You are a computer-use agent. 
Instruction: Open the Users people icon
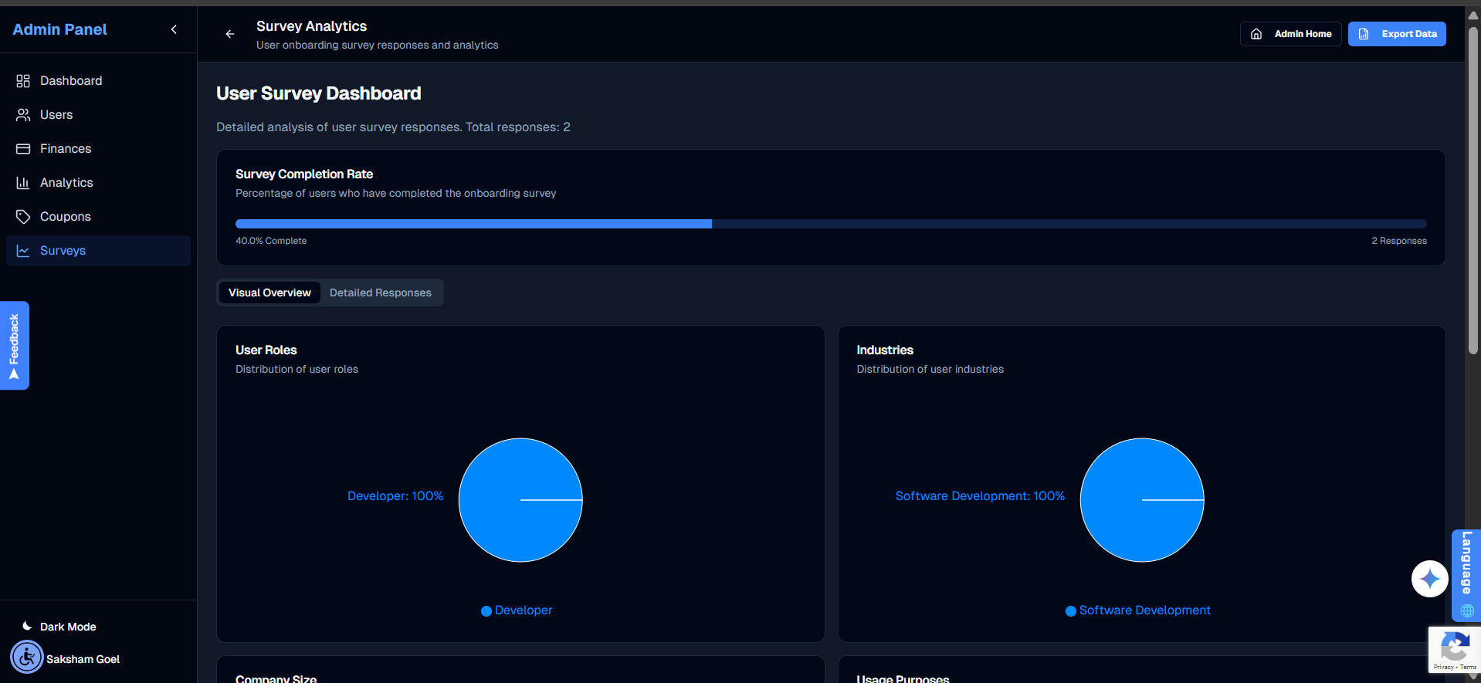pos(23,115)
